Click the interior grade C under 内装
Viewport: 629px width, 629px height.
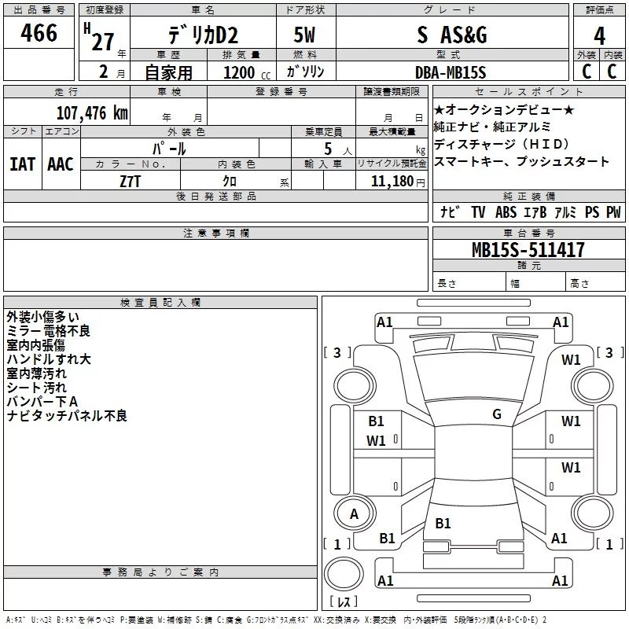(x=612, y=72)
